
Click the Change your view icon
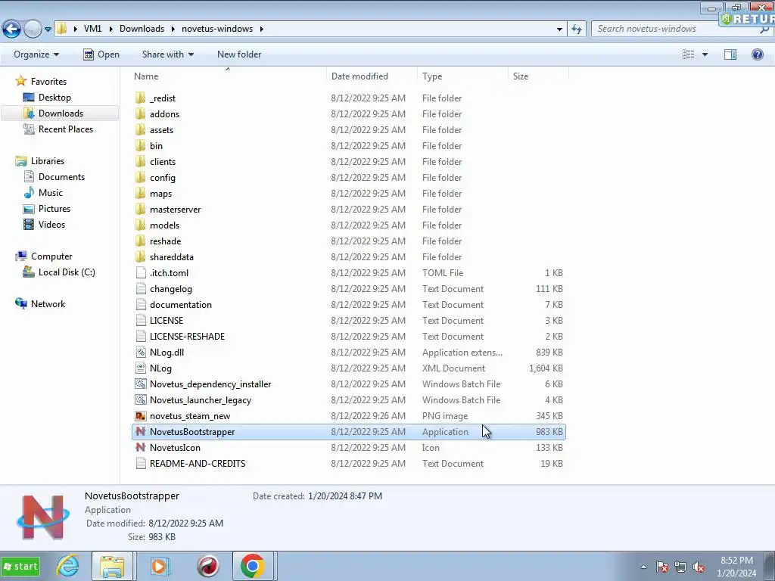(689, 54)
